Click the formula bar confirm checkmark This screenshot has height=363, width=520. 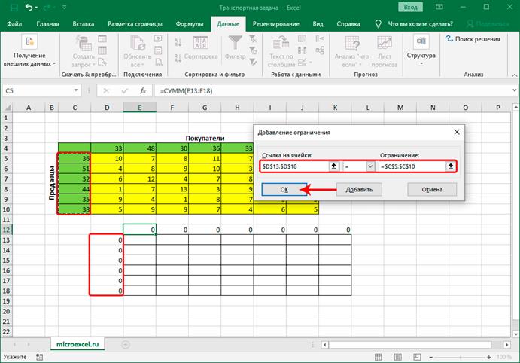pyautogui.click(x=125, y=90)
